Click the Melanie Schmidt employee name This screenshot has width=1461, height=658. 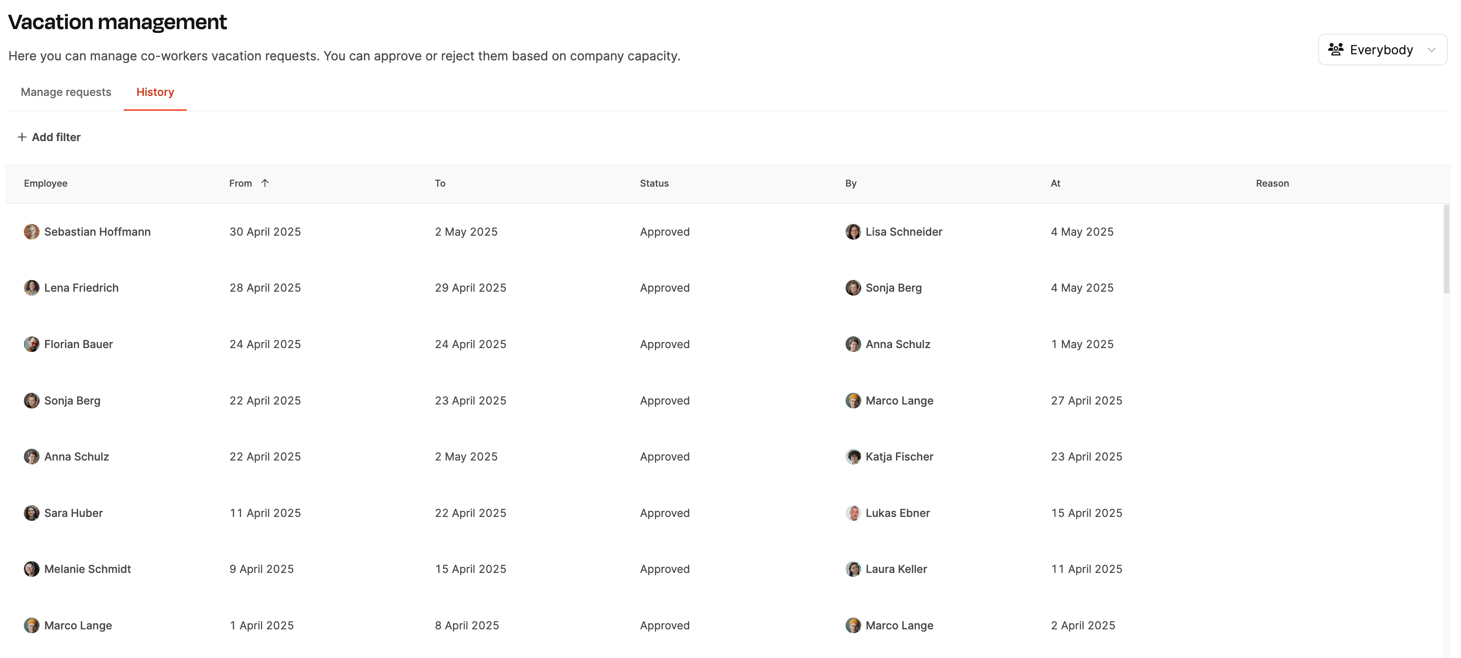coord(87,569)
